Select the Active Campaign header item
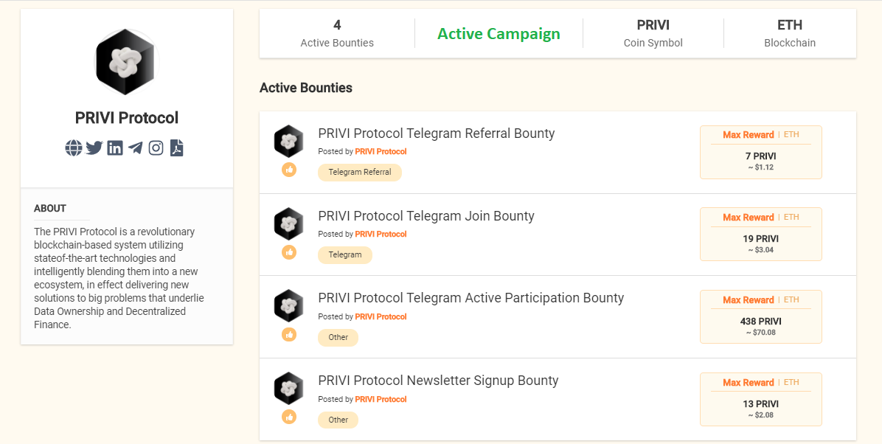This screenshot has height=444, width=882. [x=499, y=34]
